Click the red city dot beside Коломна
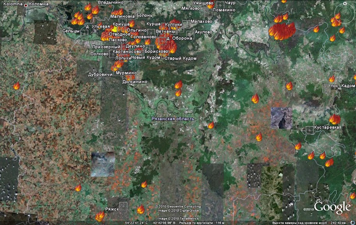This screenshot has height=225, width=356. (x=26, y=5)
